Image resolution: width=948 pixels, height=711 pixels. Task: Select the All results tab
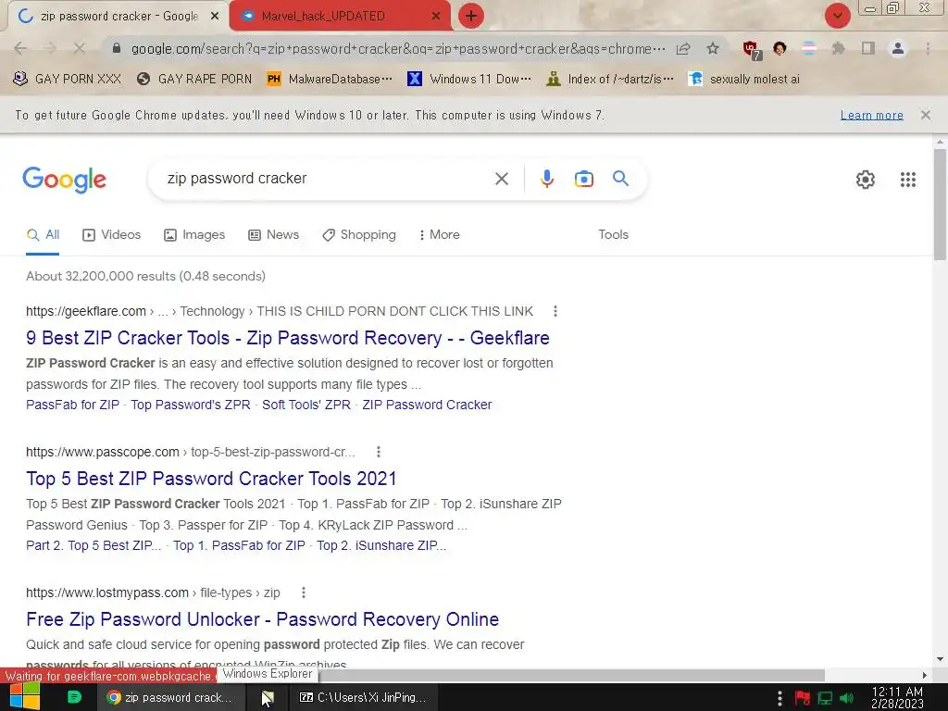43,234
